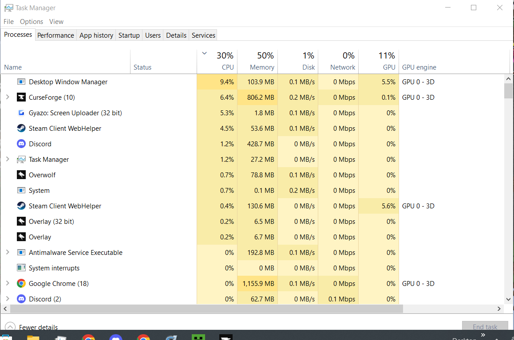Click Antimalware Service Executable icon

click(21, 253)
